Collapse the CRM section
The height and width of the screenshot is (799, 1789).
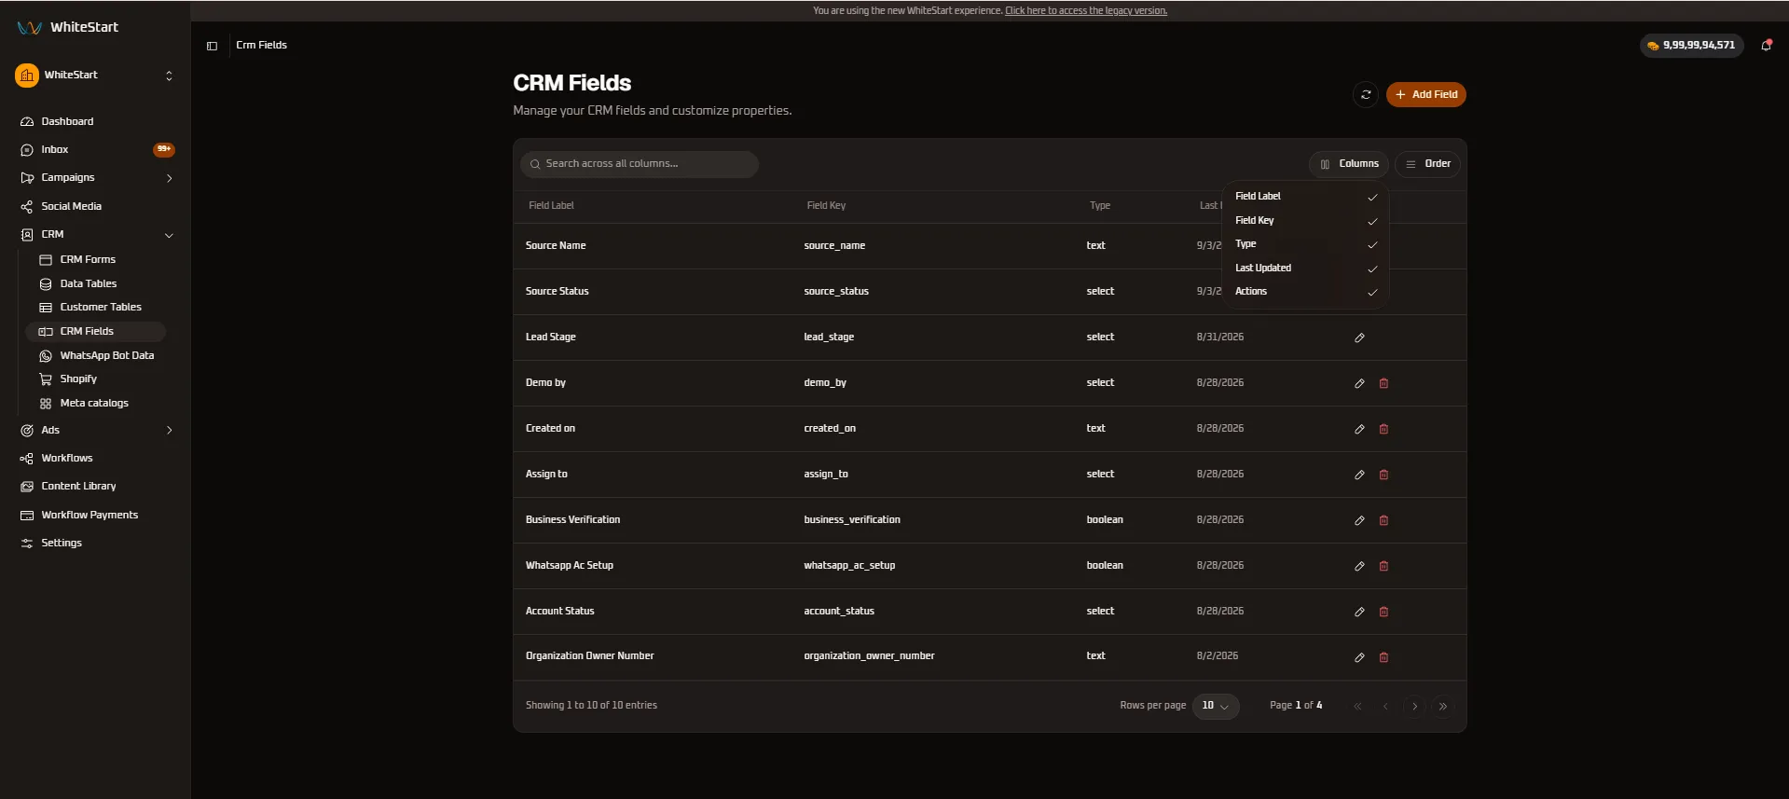(x=169, y=235)
